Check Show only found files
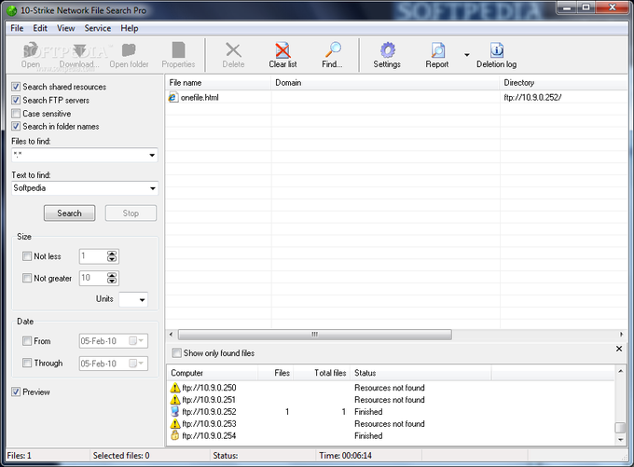Image resolution: width=634 pixels, height=467 pixels. tap(177, 353)
